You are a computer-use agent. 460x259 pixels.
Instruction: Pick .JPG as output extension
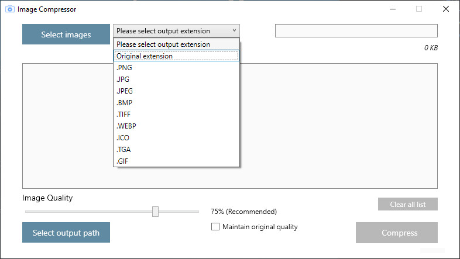[x=176, y=80]
